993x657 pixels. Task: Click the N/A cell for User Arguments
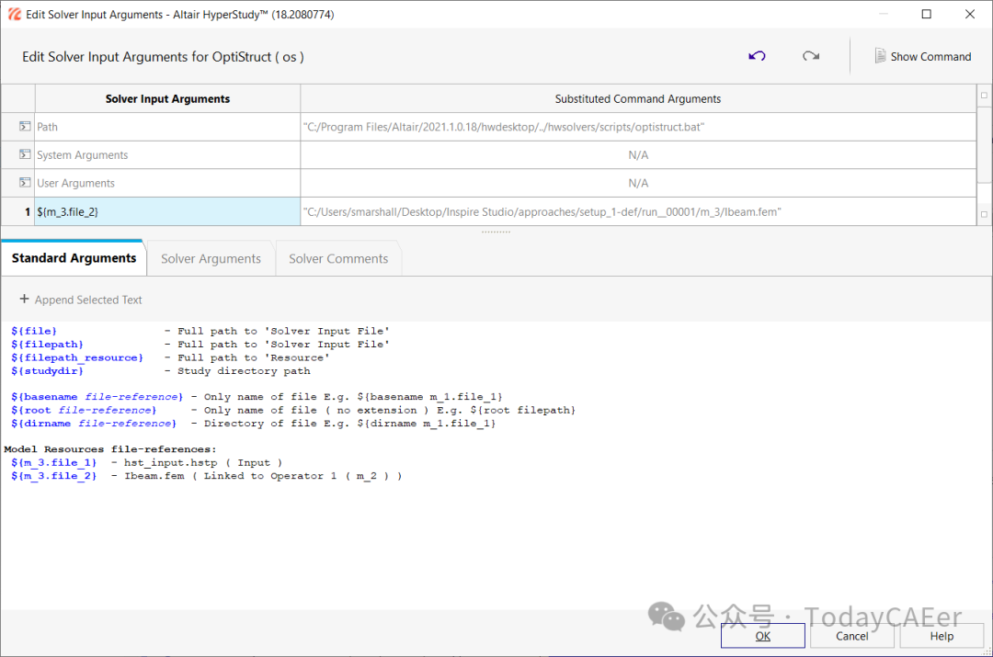[x=638, y=182]
